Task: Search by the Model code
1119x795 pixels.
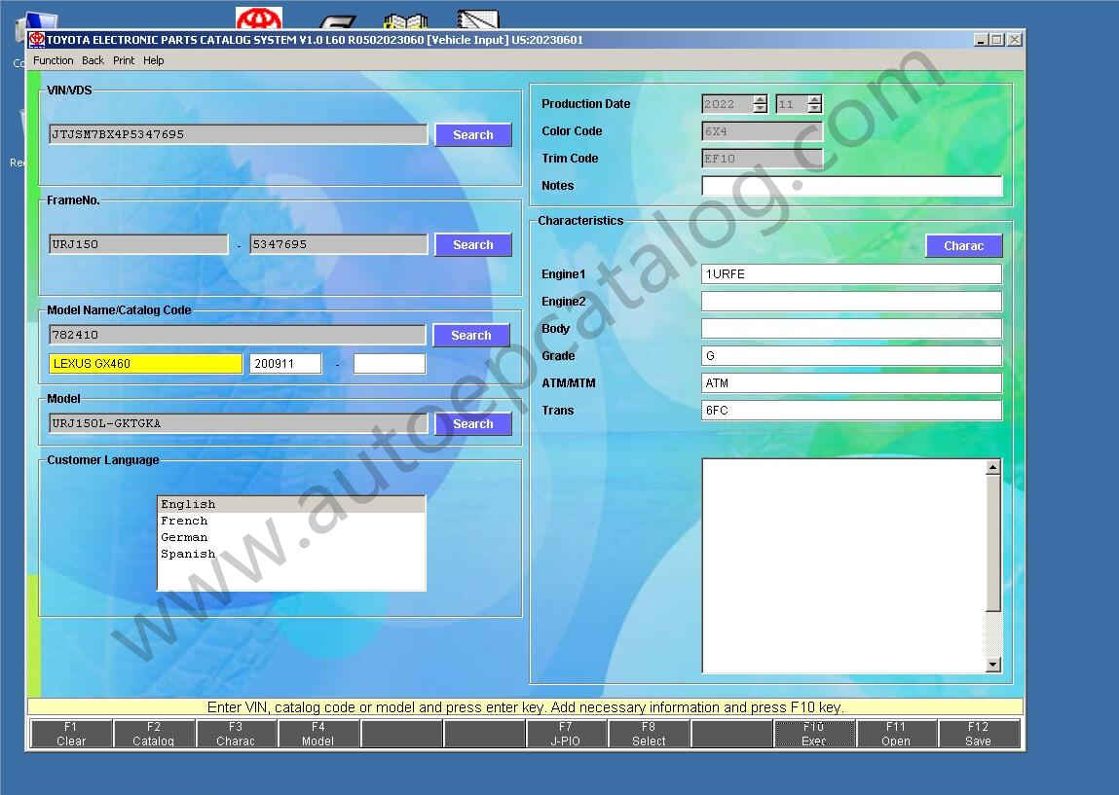Action: click(473, 423)
